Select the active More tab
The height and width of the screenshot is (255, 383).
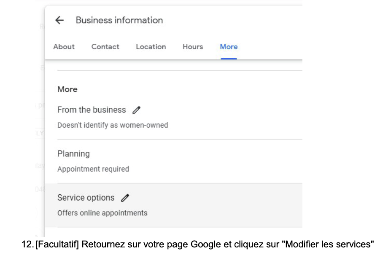229,47
